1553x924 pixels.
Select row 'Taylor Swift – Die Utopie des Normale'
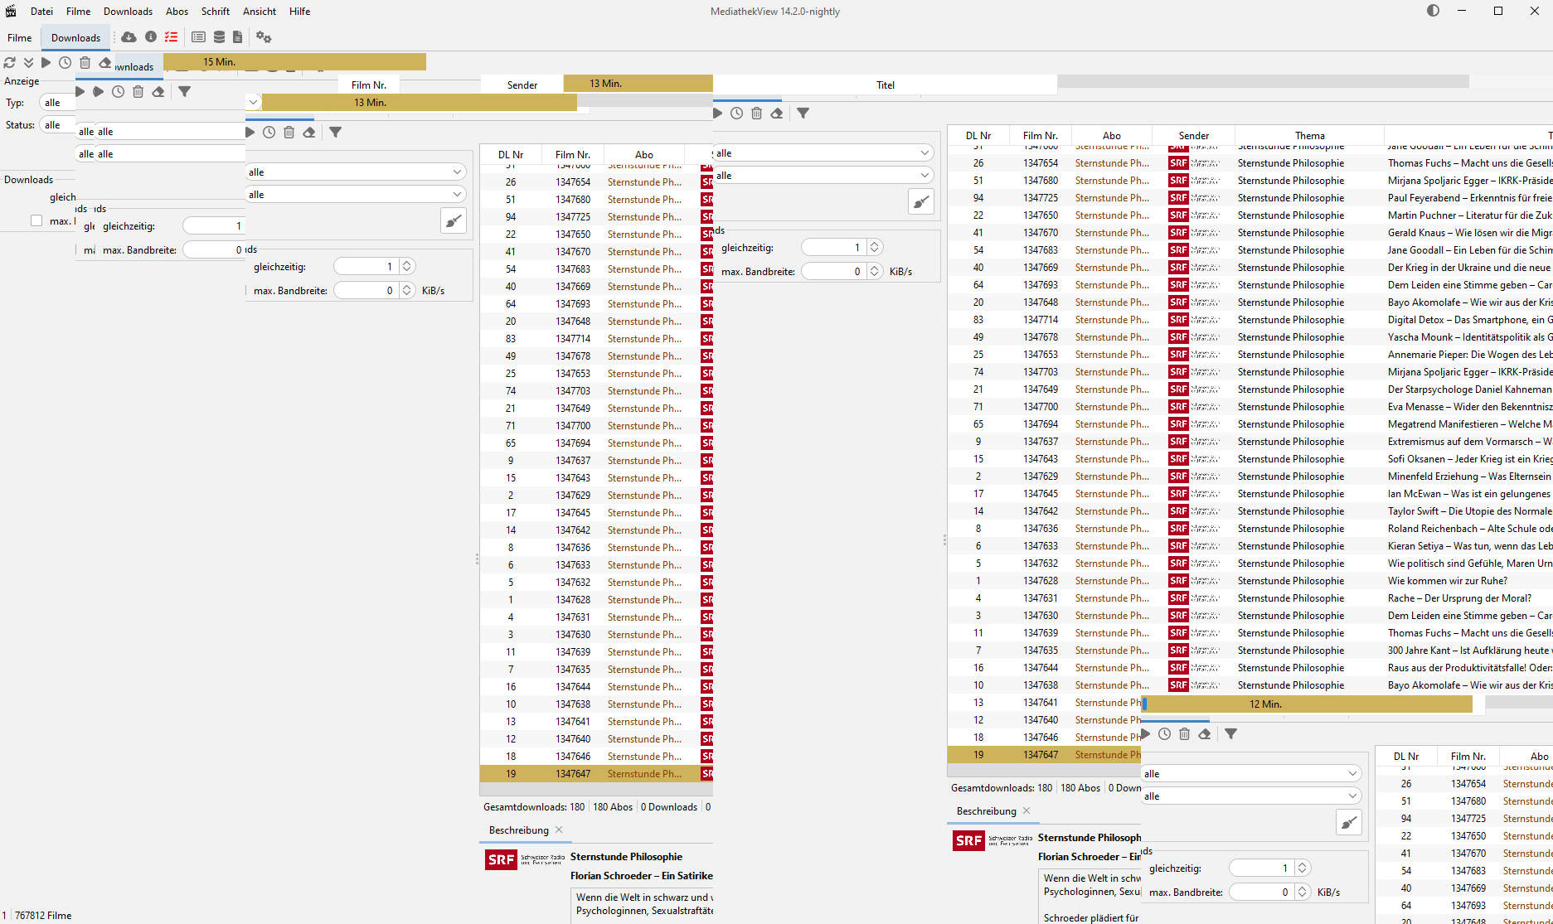click(x=1250, y=511)
